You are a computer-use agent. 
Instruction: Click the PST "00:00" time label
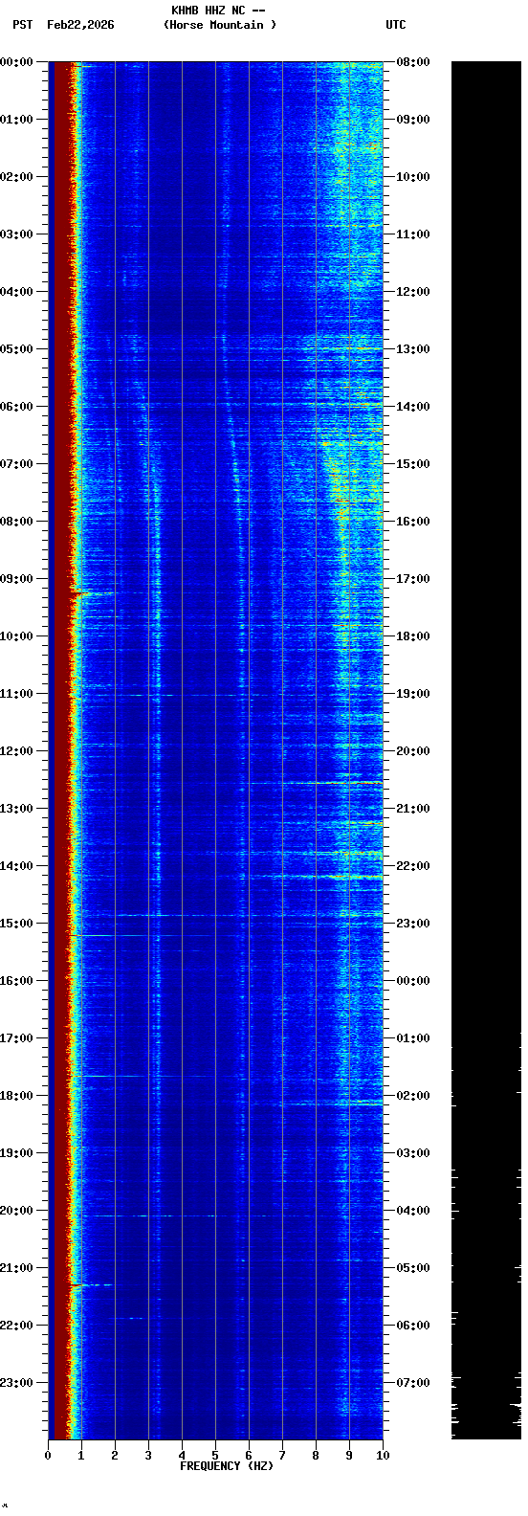tap(16, 62)
